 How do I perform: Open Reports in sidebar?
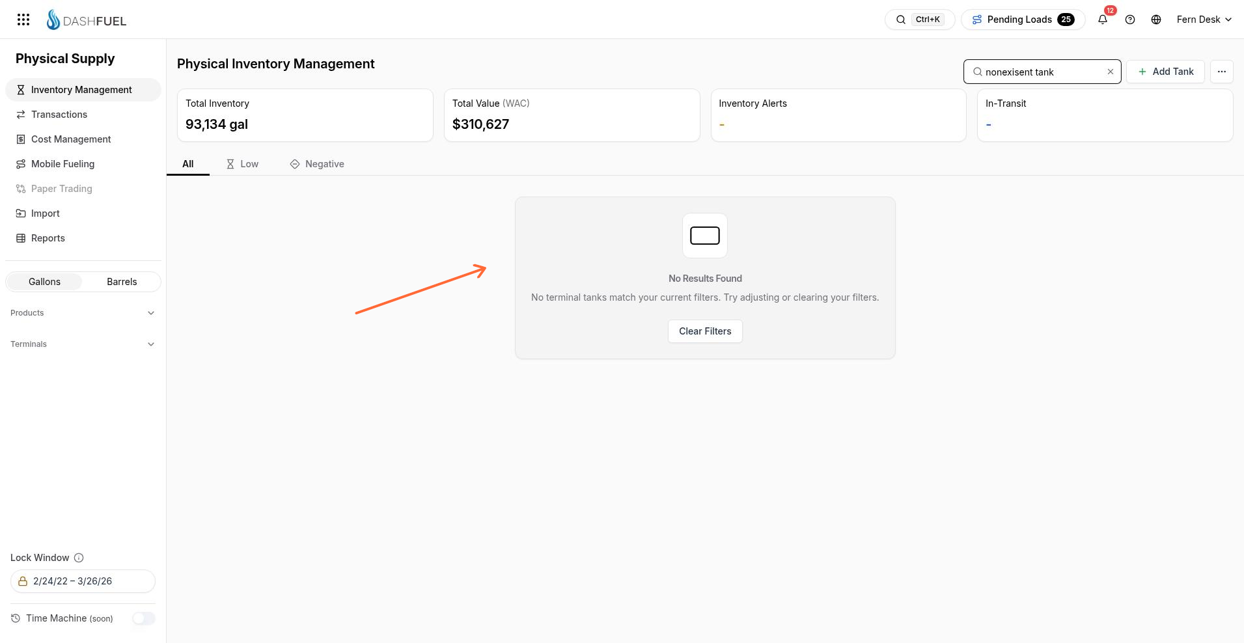83,238
